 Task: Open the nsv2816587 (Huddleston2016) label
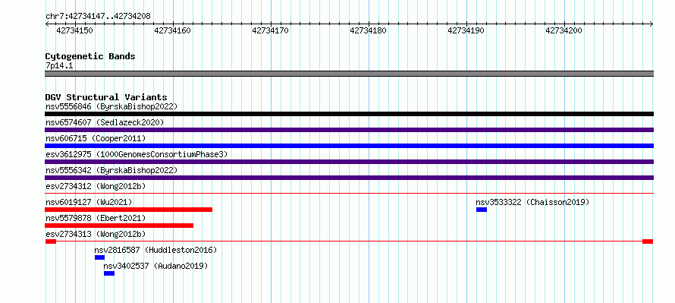155,250
